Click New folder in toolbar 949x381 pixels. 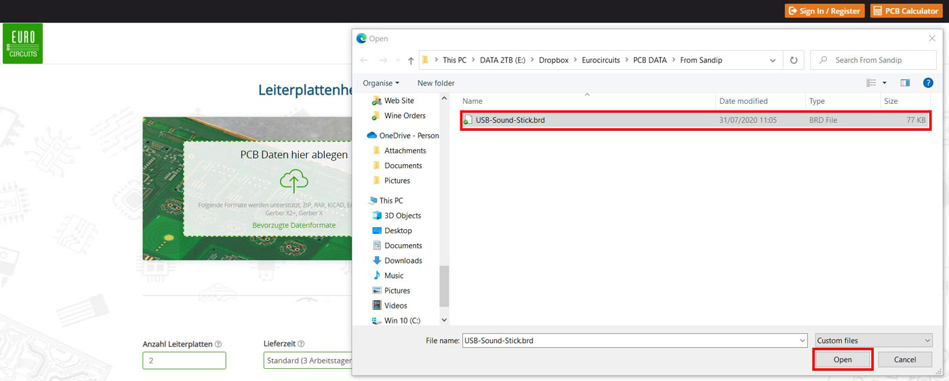(x=436, y=83)
